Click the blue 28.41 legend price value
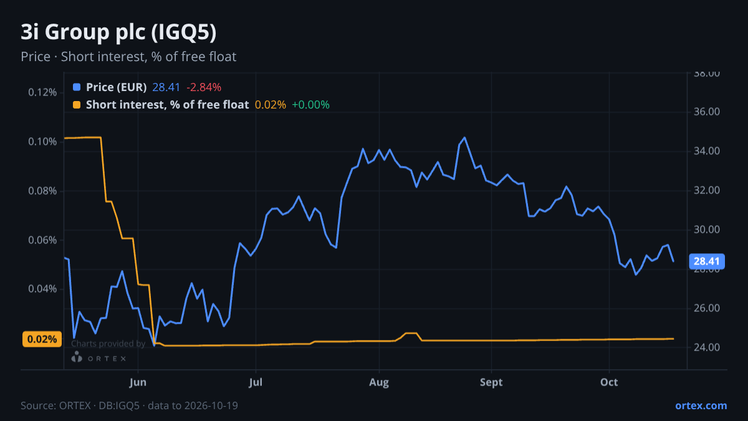Viewport: 748px width, 421px height. pos(166,87)
